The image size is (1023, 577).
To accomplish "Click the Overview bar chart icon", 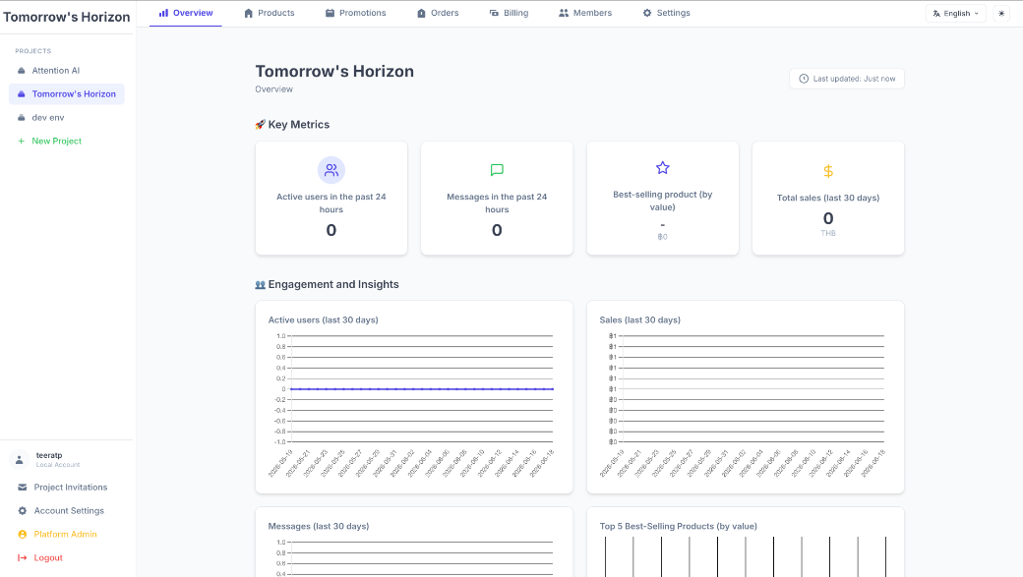I will tap(163, 13).
